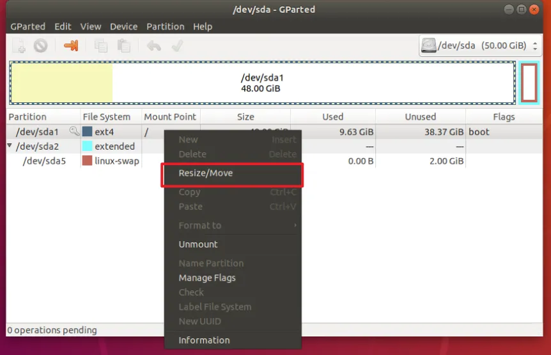Click the Flags column header
Screen dimensions: 551x355
(x=504, y=116)
